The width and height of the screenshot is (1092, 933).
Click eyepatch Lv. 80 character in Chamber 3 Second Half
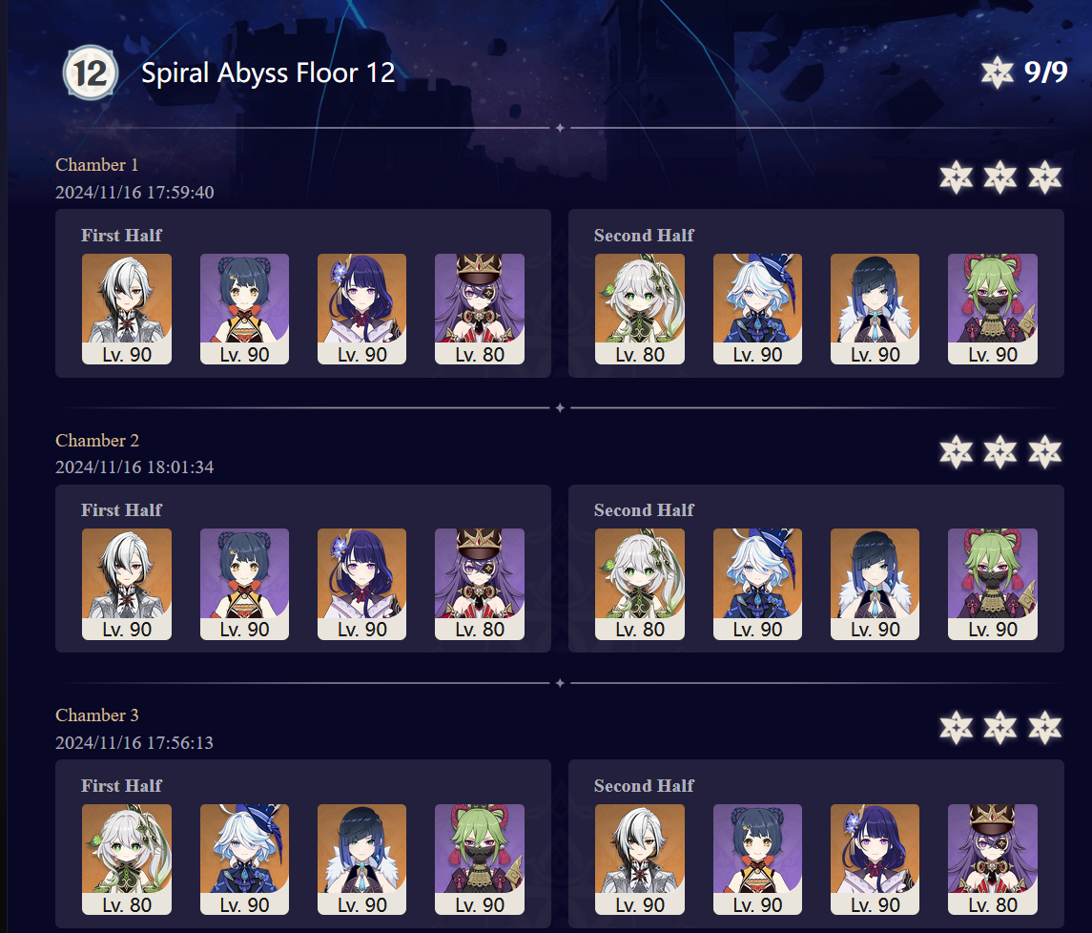(993, 860)
